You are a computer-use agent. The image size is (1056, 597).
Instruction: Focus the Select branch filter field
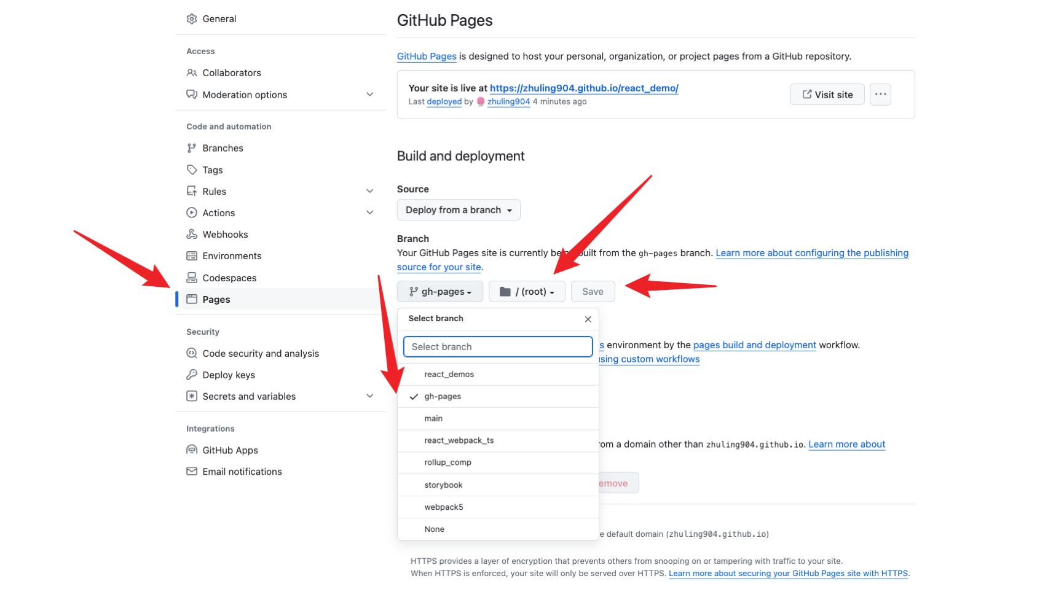click(x=498, y=346)
